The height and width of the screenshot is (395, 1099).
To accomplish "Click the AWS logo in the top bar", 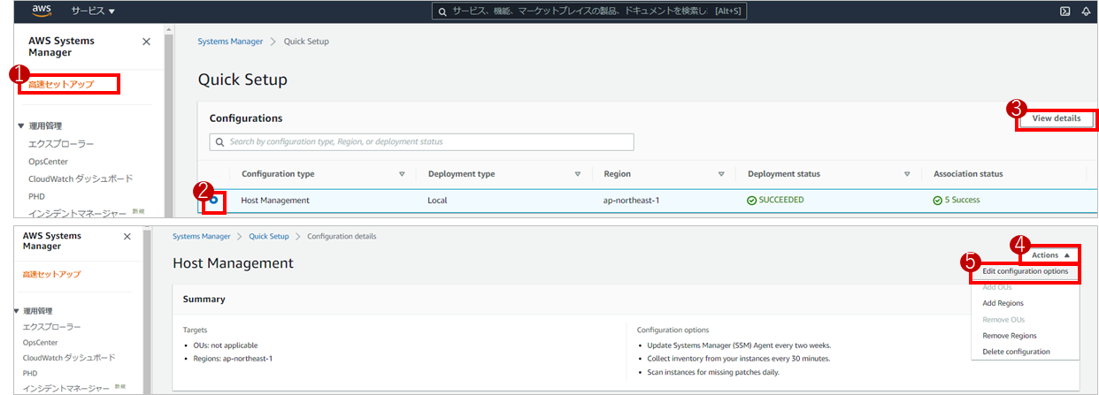I will pyautogui.click(x=41, y=11).
